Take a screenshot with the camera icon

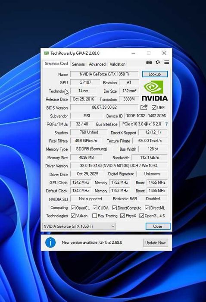(x=149, y=63)
